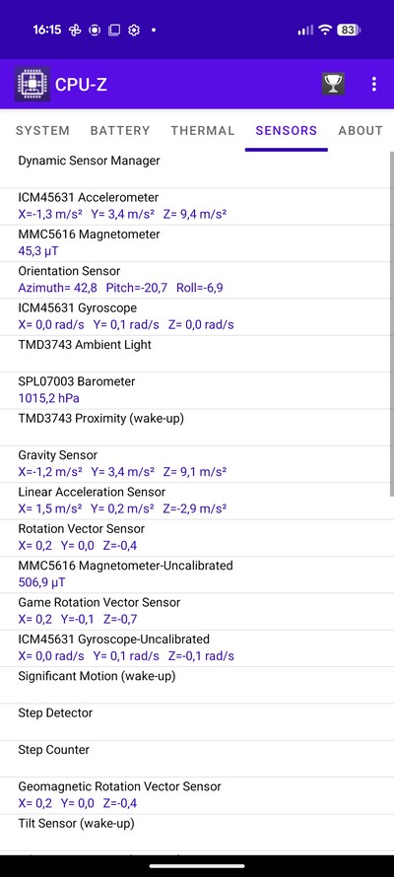The width and height of the screenshot is (394, 877).
Task: Go to the ABOUT tab
Action: click(361, 131)
